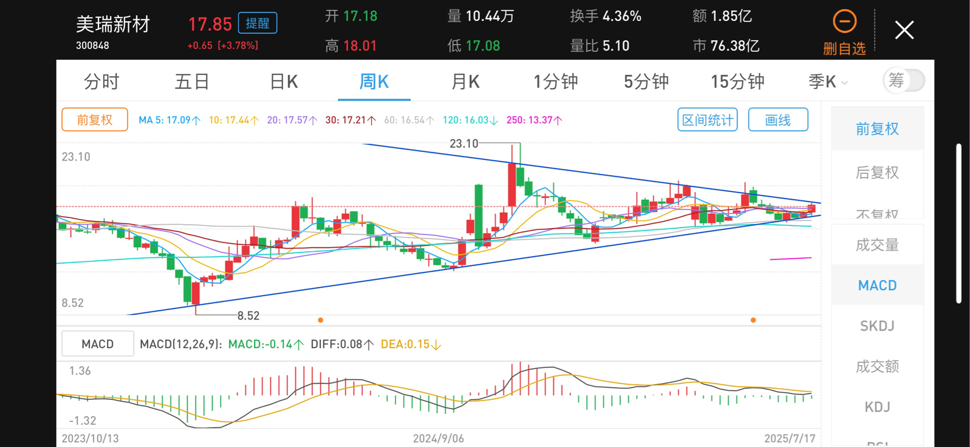970x447 pixels.
Task: Close the chart view with the X icon
Action: pos(904,30)
